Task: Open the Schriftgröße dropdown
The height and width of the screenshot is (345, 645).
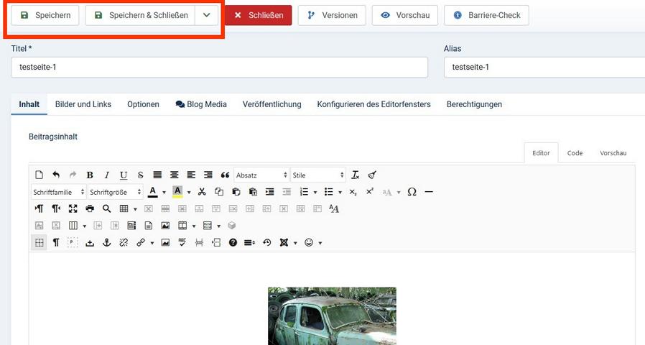Action: click(115, 192)
